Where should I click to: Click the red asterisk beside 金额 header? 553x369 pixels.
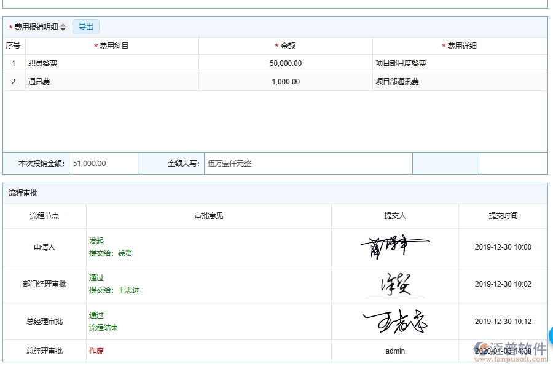[x=276, y=46]
